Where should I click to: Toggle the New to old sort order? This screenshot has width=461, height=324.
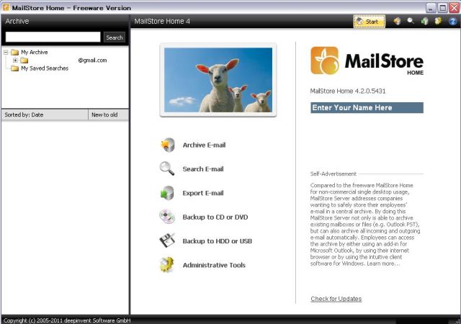(109, 114)
